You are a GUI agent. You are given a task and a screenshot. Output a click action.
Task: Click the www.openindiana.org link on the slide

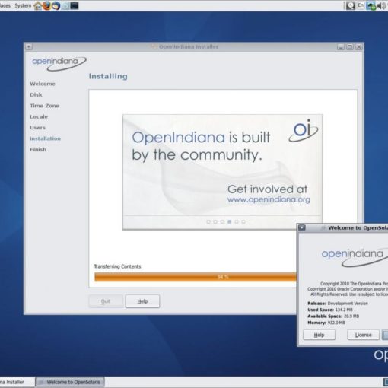pyautogui.click(x=269, y=199)
